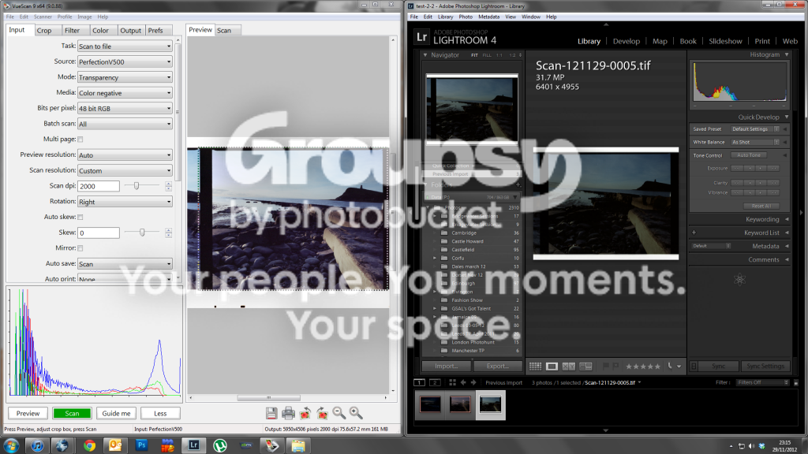Select Lightroom loupe view icon
The width and height of the screenshot is (808, 454).
552,366
